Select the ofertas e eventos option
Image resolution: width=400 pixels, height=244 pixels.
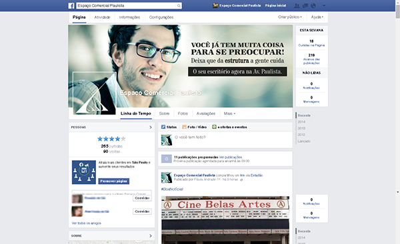coord(229,127)
